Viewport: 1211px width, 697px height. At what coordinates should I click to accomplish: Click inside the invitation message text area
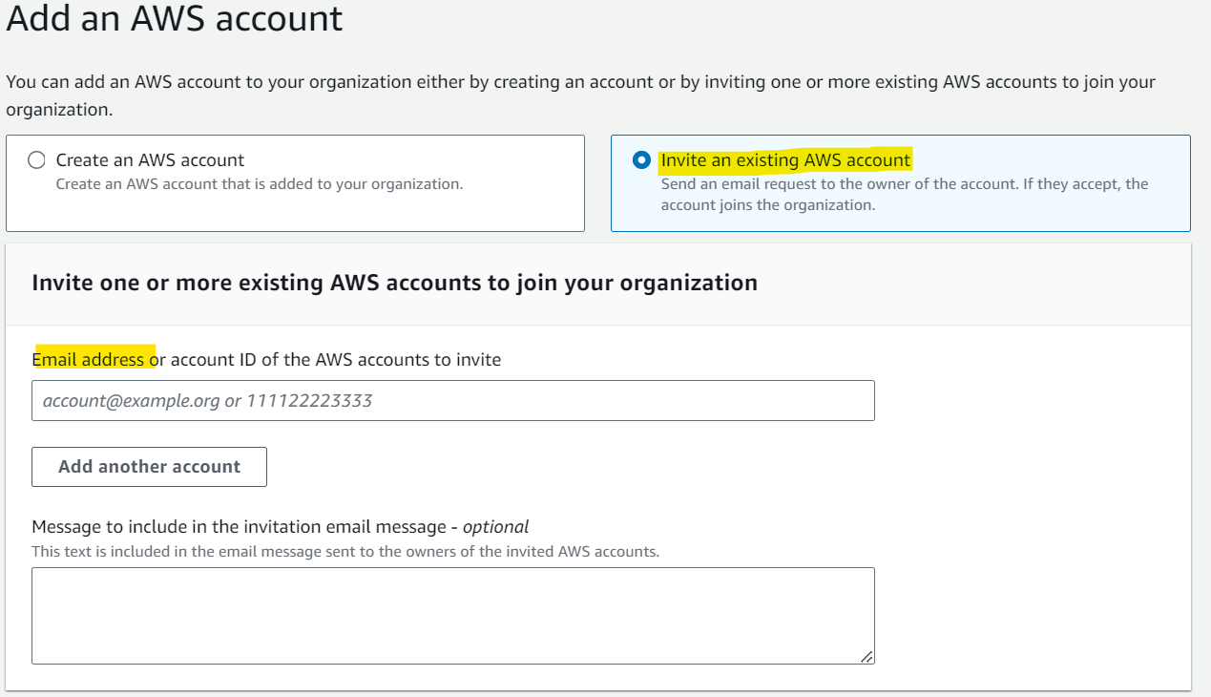pos(453,616)
